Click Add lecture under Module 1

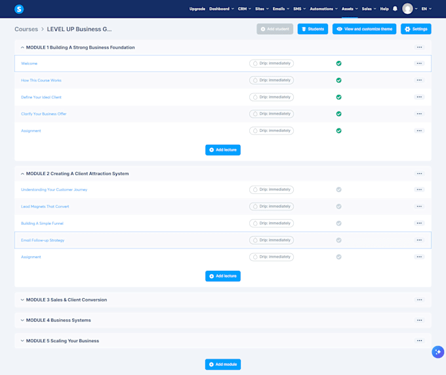223,150
